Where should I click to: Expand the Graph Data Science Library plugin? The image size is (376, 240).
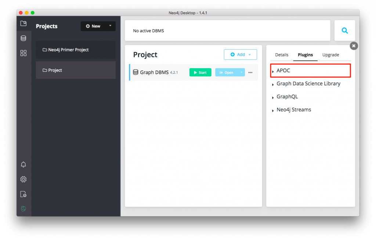[x=308, y=84]
